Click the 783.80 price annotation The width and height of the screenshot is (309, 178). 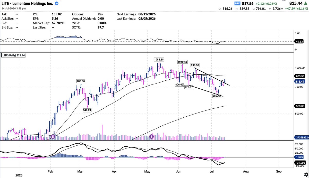pos(81,81)
